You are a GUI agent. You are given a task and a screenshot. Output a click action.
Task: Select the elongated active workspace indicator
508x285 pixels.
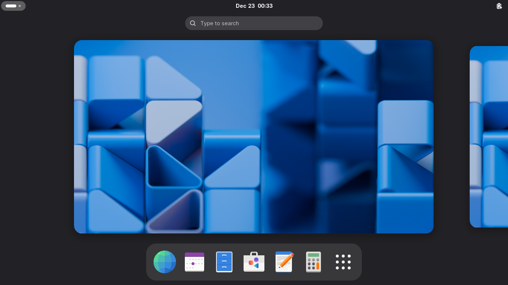pyautogui.click(x=11, y=6)
